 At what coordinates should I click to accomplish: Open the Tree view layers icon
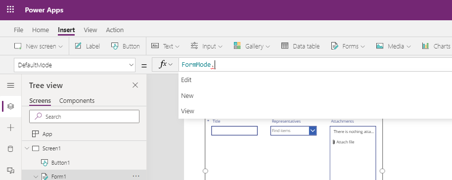[x=11, y=106]
